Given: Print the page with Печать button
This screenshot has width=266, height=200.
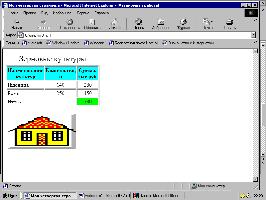Looking at the screenshot, I should pyautogui.click(x=230, y=24).
